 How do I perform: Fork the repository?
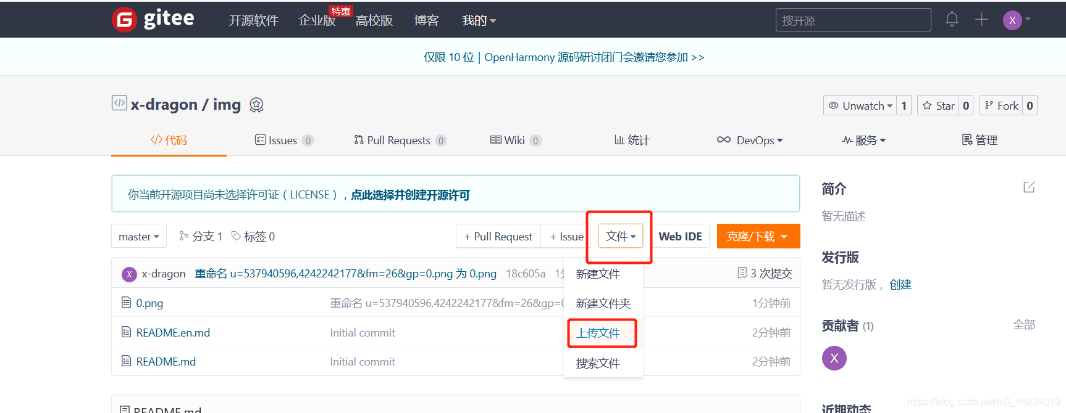click(x=1001, y=105)
